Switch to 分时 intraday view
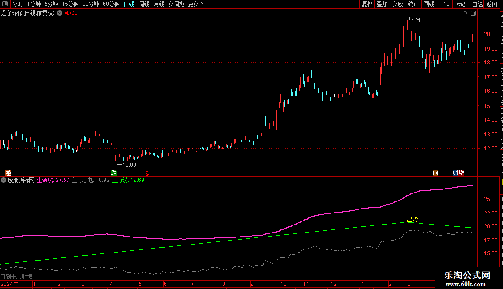 (x=18, y=4)
